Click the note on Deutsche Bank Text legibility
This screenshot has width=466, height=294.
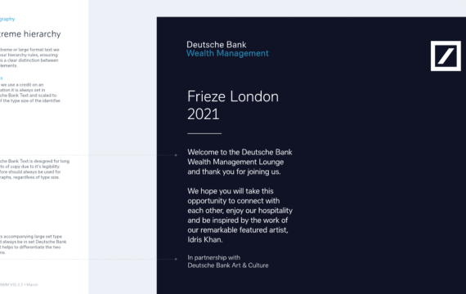tap(34, 169)
